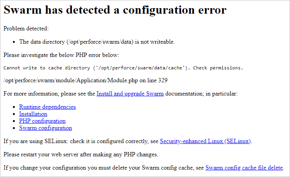Open the Install and upgrade Swarm link
This screenshot has width=290, height=177.
point(130,94)
